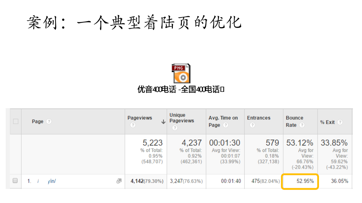Image resolution: width=362 pixels, height=203 pixels.
Task: Open the embedded PNG file icon
Action: click(x=181, y=73)
